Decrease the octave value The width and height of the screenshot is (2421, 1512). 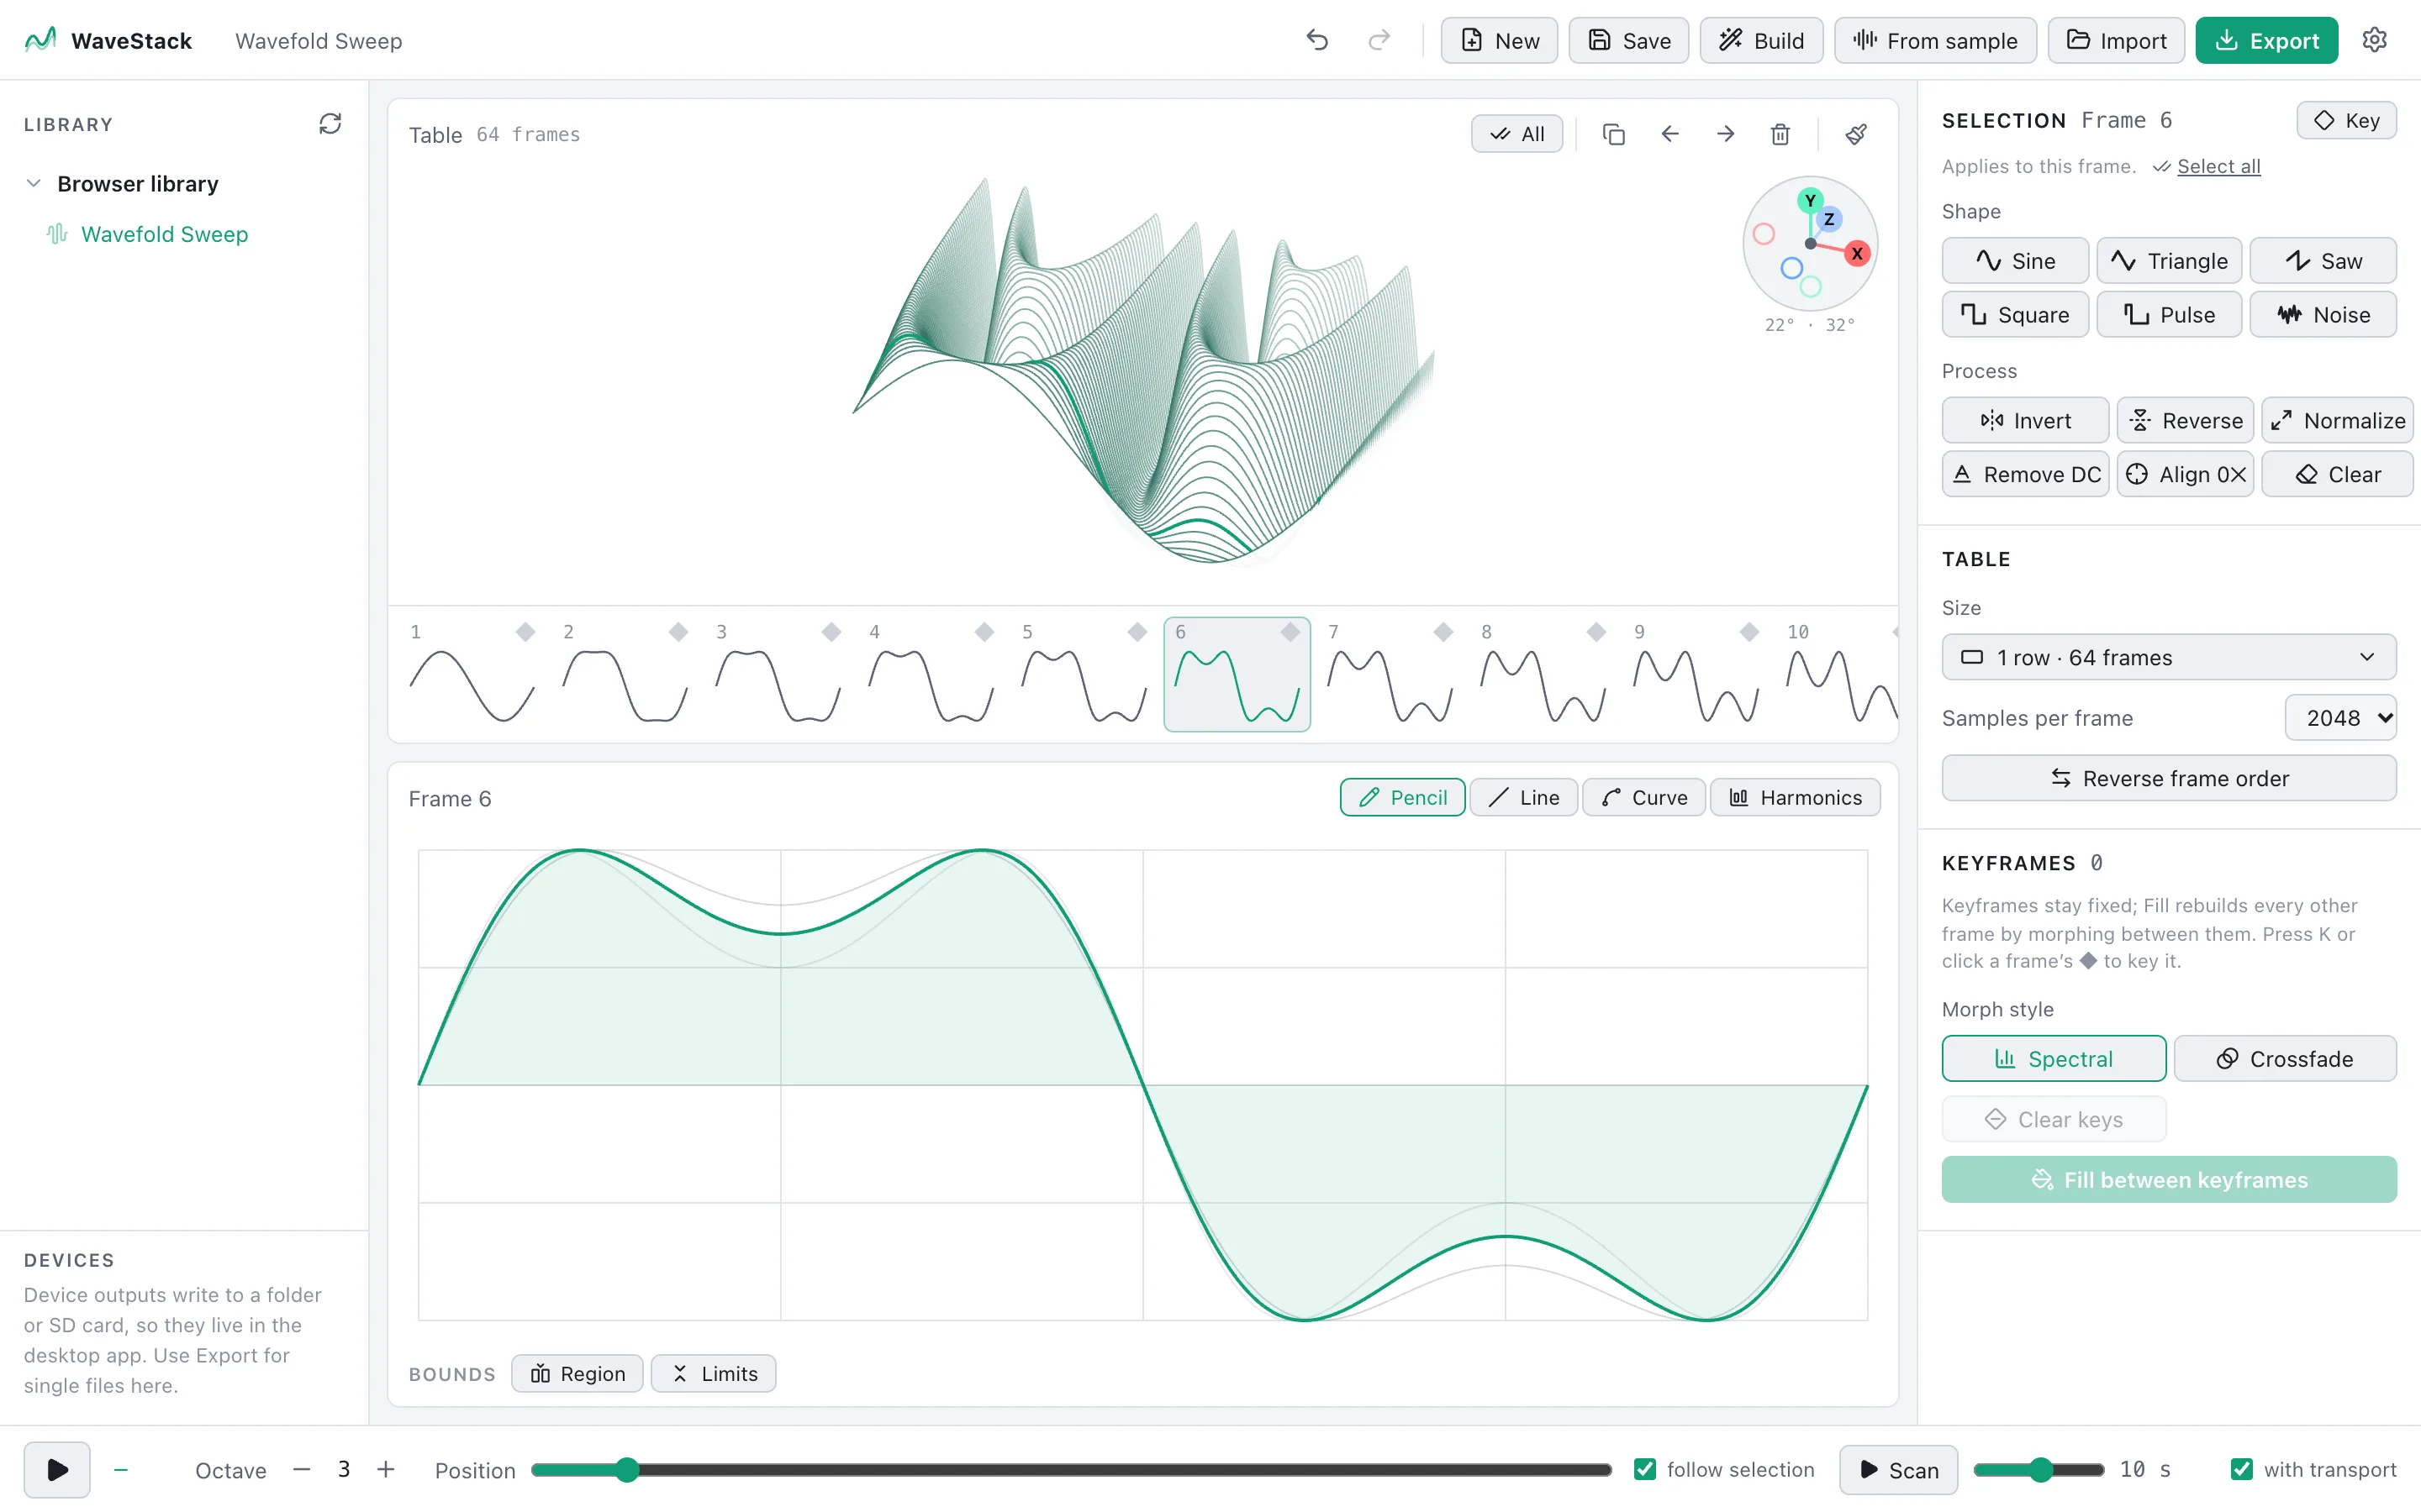pyautogui.click(x=301, y=1469)
